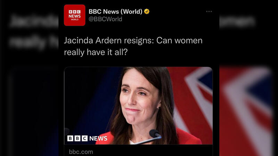The width and height of the screenshot is (278, 156).
Task: Click the blurred headline text at upper right
Action: pyautogui.click(x=237, y=21)
